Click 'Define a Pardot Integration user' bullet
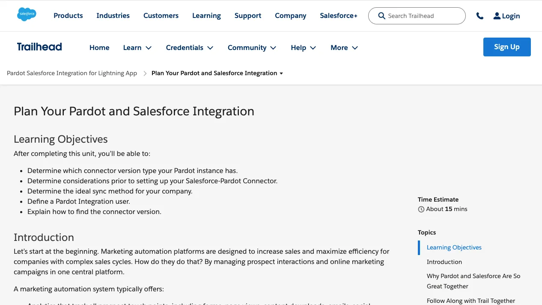The height and width of the screenshot is (305, 542). pyautogui.click(x=79, y=201)
